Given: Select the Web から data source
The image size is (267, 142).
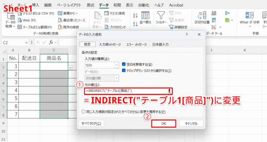Looking at the screenshot, I should coord(27,20).
